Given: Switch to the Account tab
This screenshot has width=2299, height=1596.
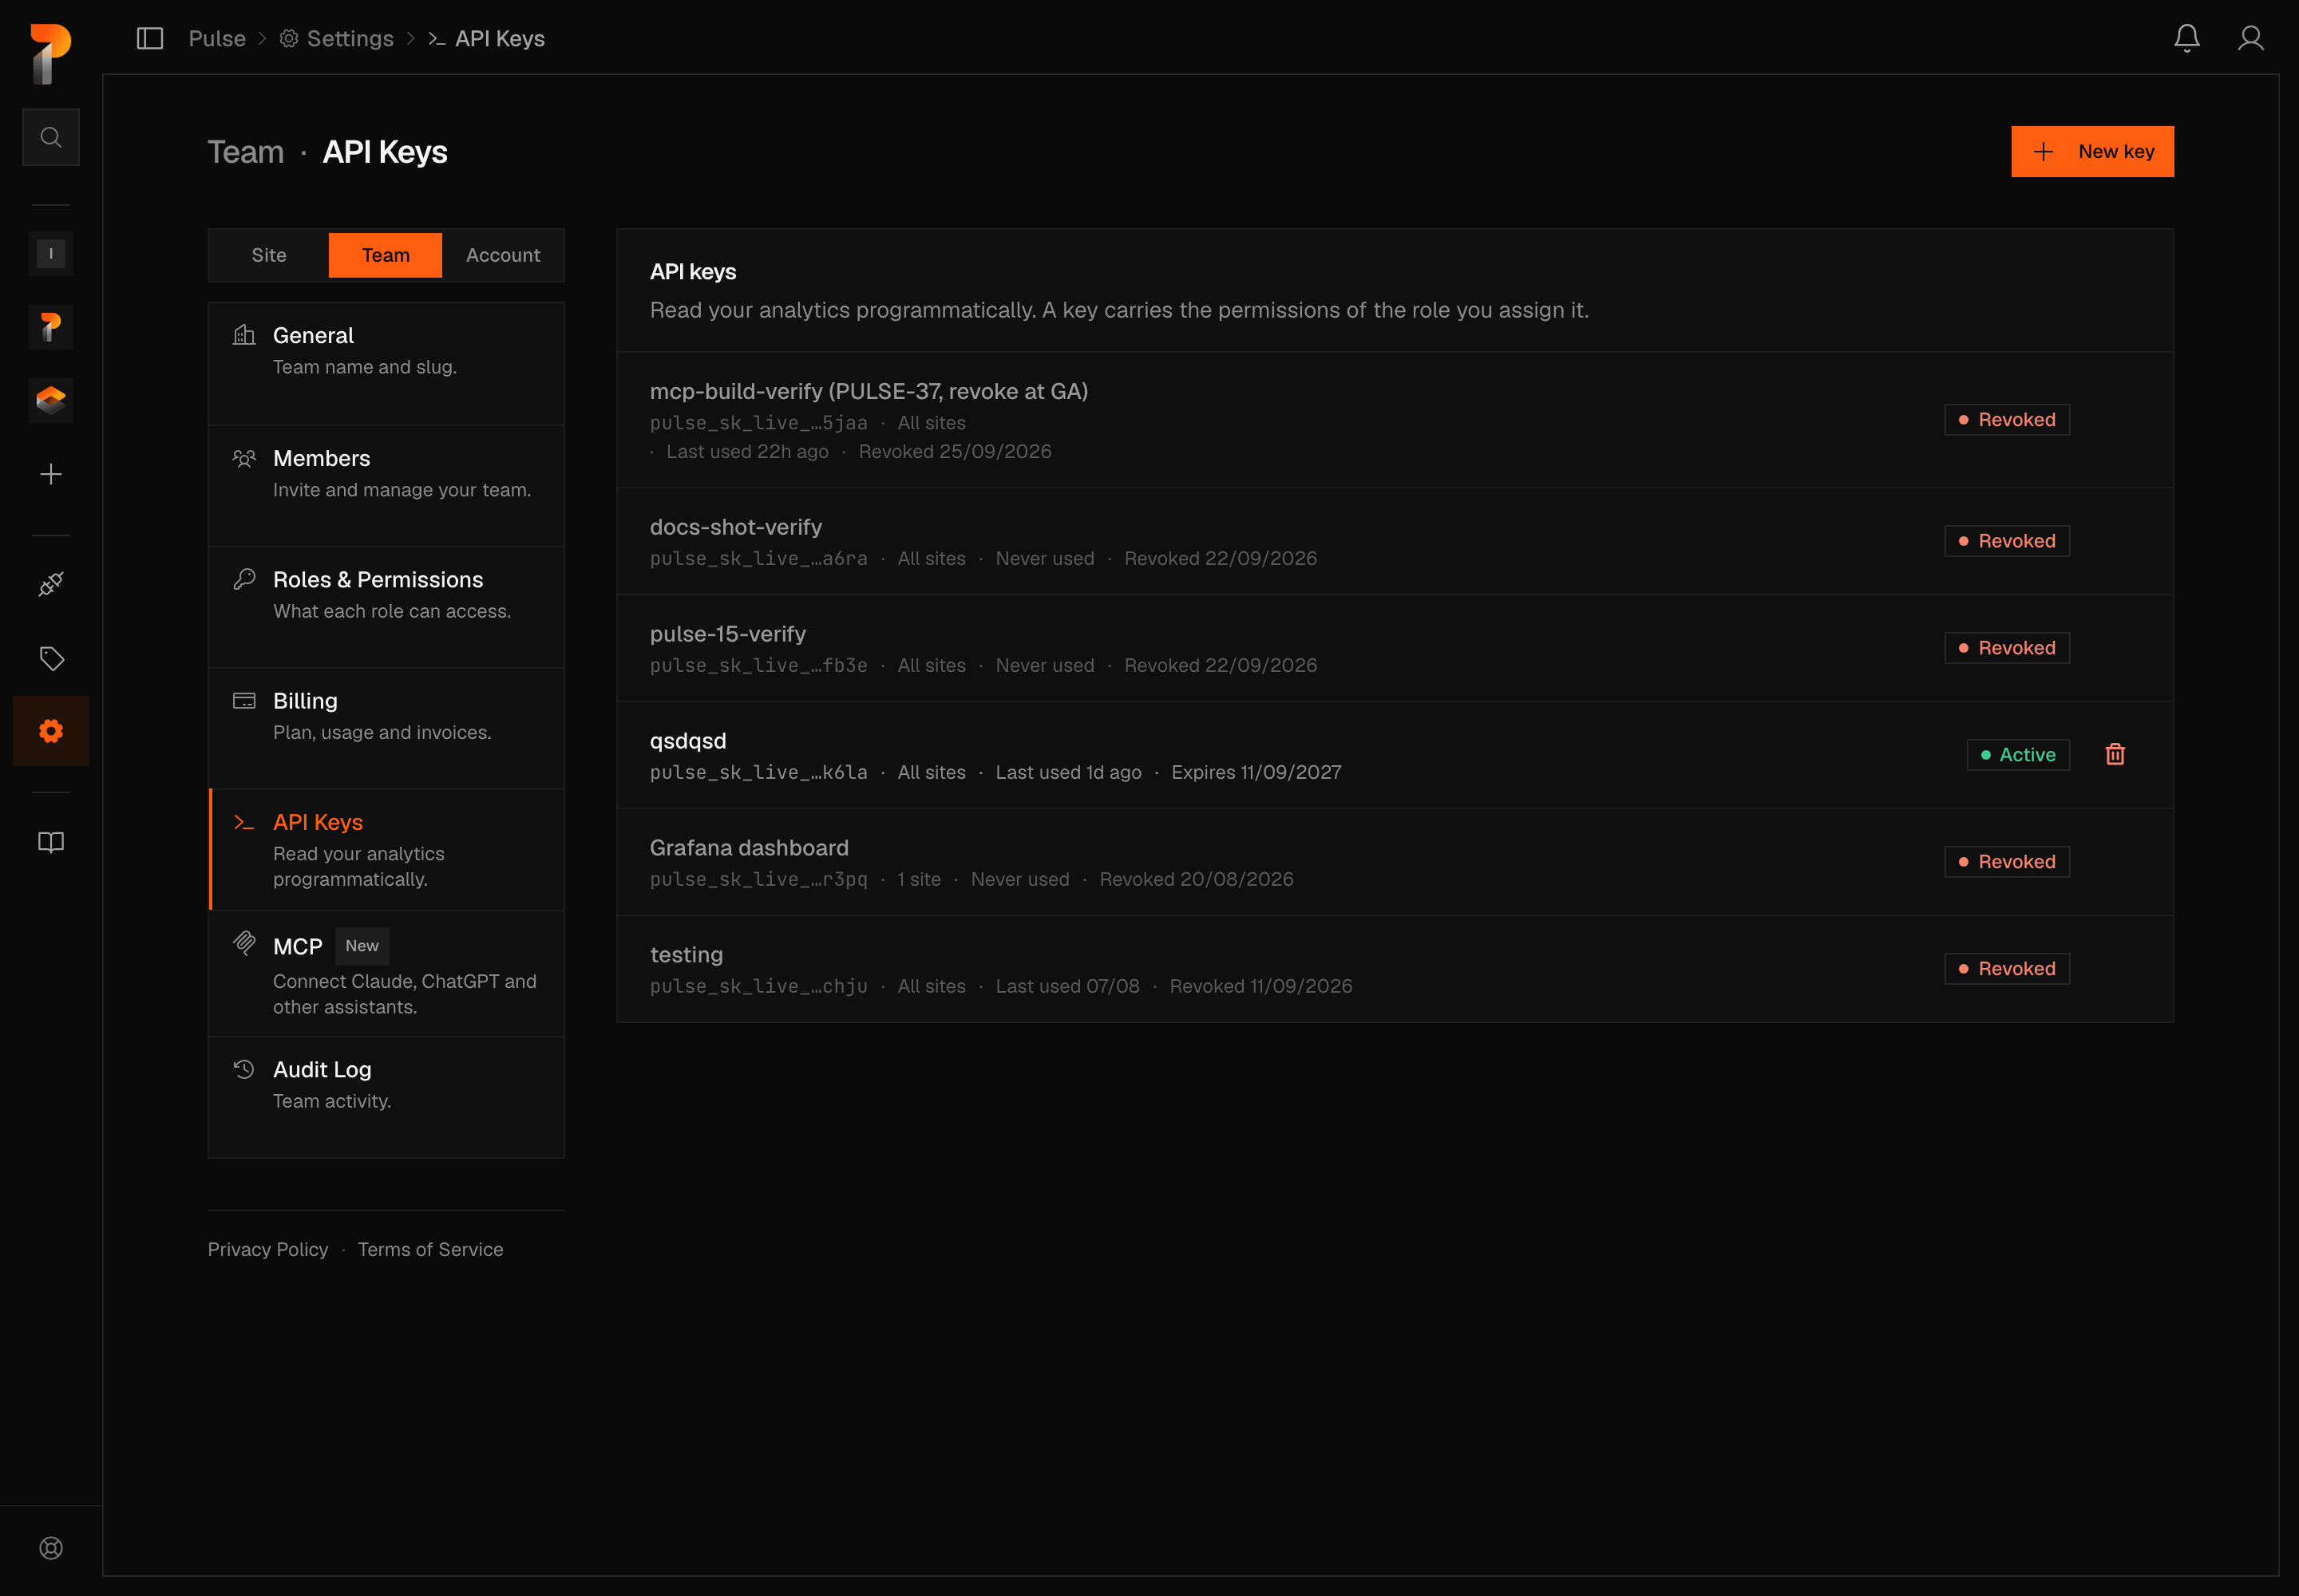Looking at the screenshot, I should (502, 255).
